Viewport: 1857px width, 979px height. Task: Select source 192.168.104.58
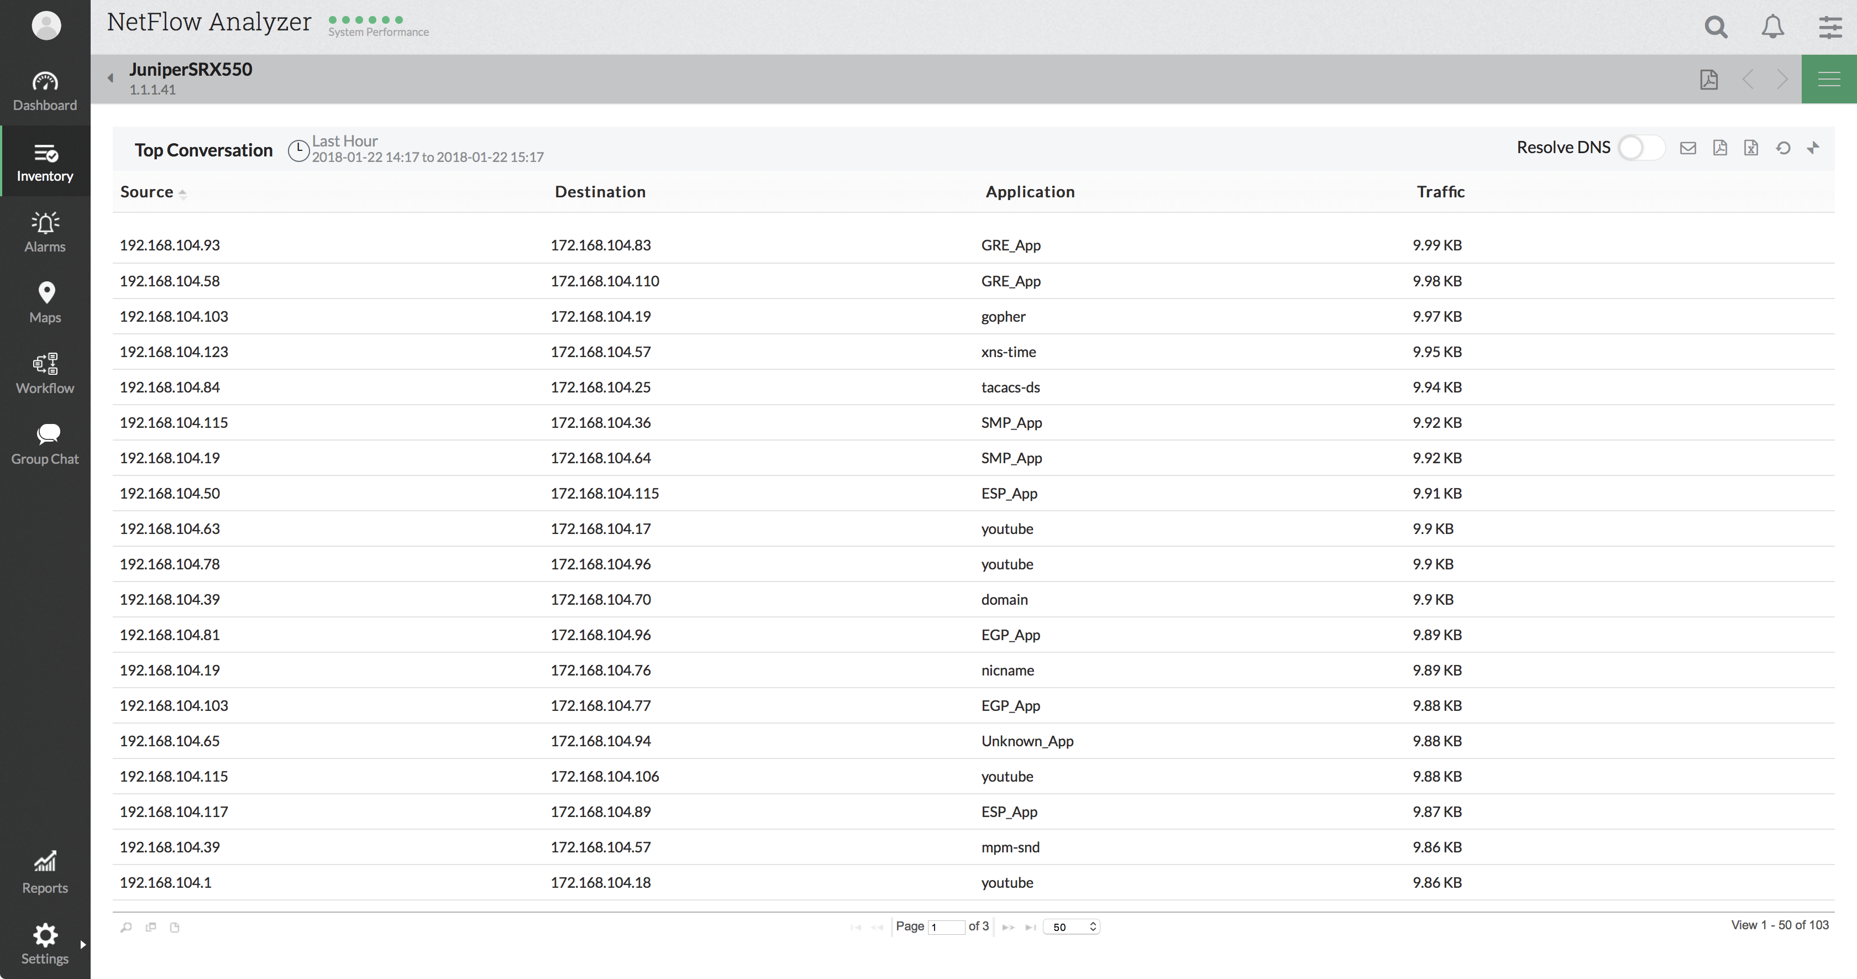coord(170,281)
